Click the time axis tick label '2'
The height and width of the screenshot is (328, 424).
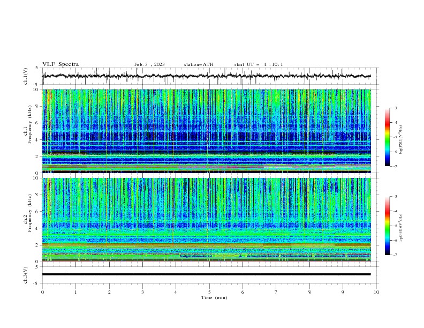coord(109,292)
